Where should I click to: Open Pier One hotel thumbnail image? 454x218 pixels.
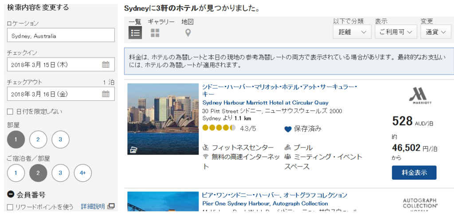[x=163, y=201]
